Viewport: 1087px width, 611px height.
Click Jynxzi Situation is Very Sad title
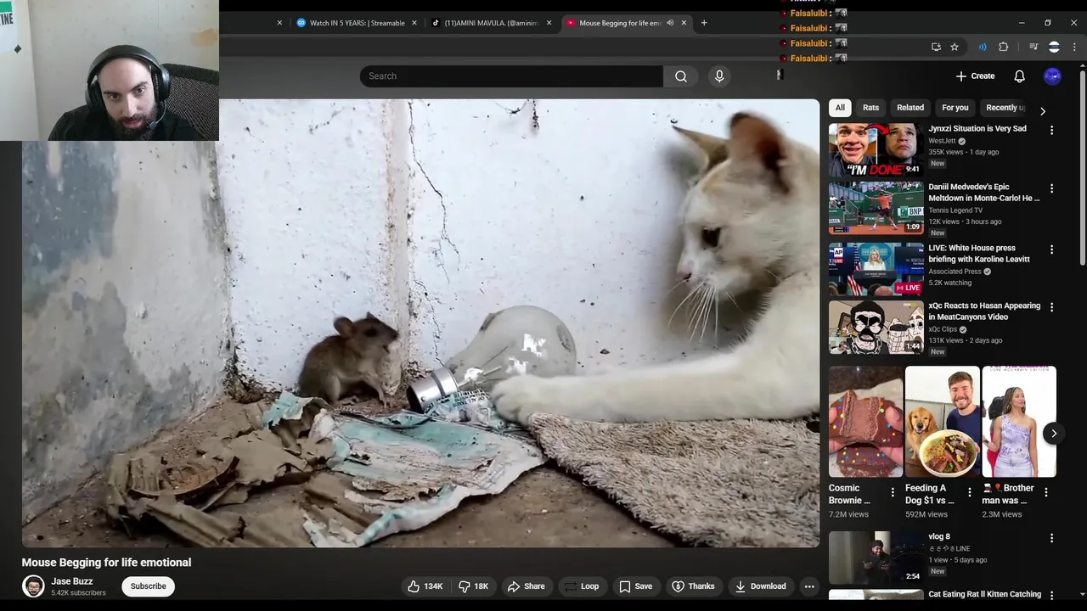[977, 129]
